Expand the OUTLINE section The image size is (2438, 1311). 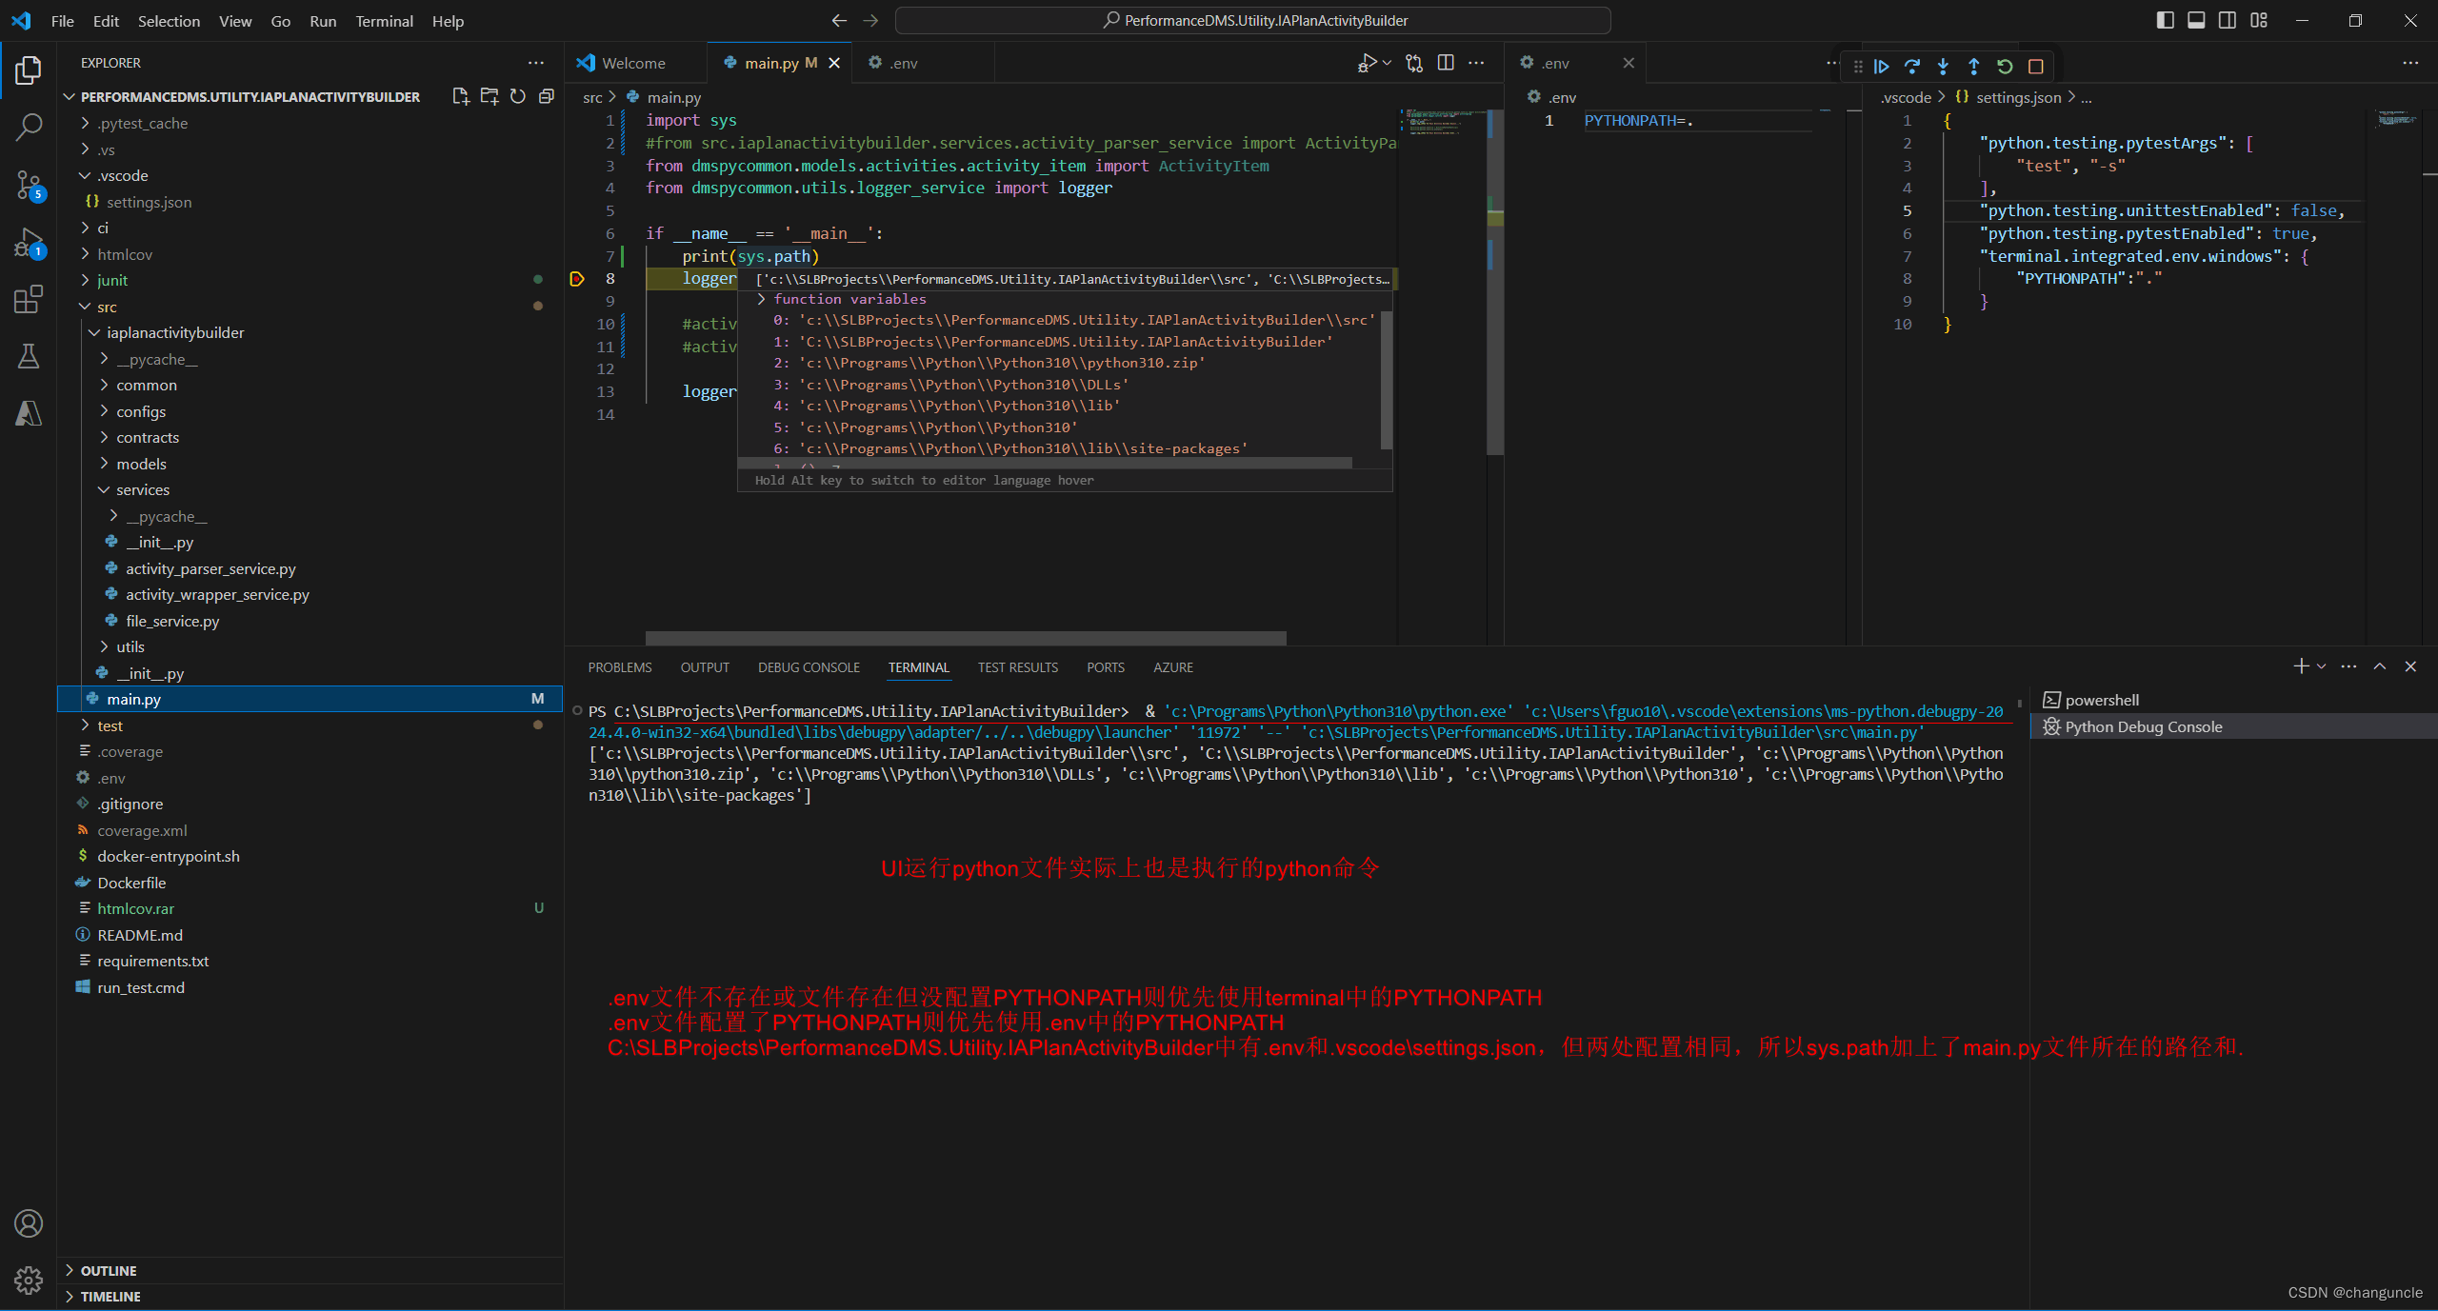(x=109, y=1270)
